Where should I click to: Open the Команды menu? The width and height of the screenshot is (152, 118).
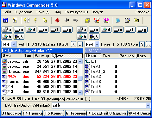point(44,12)
